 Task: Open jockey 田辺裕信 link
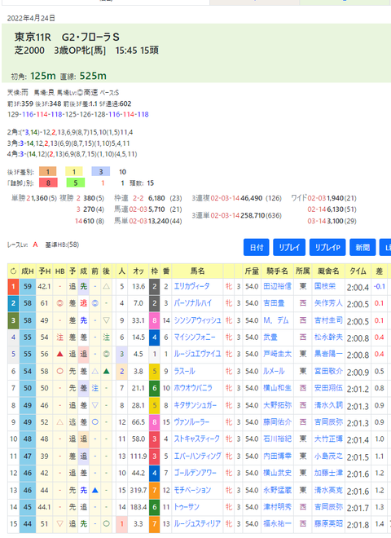(277, 286)
